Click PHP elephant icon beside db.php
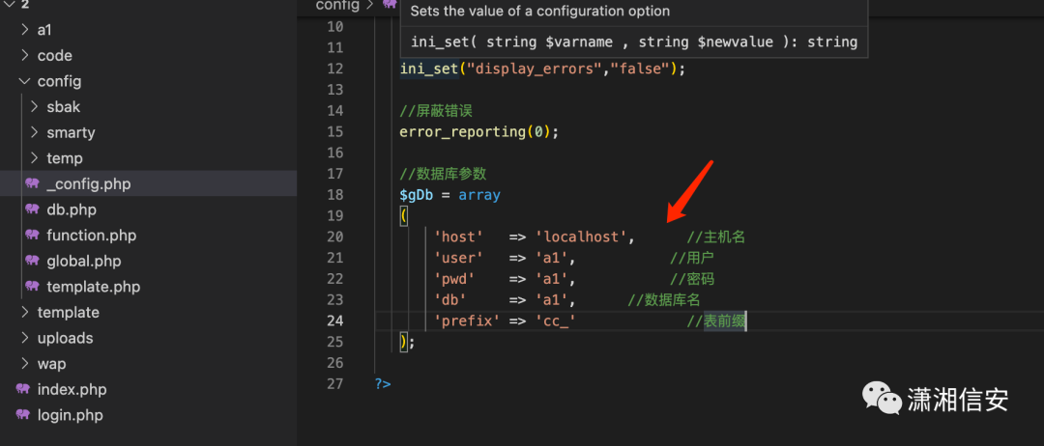This screenshot has width=1044, height=446. pos(32,209)
